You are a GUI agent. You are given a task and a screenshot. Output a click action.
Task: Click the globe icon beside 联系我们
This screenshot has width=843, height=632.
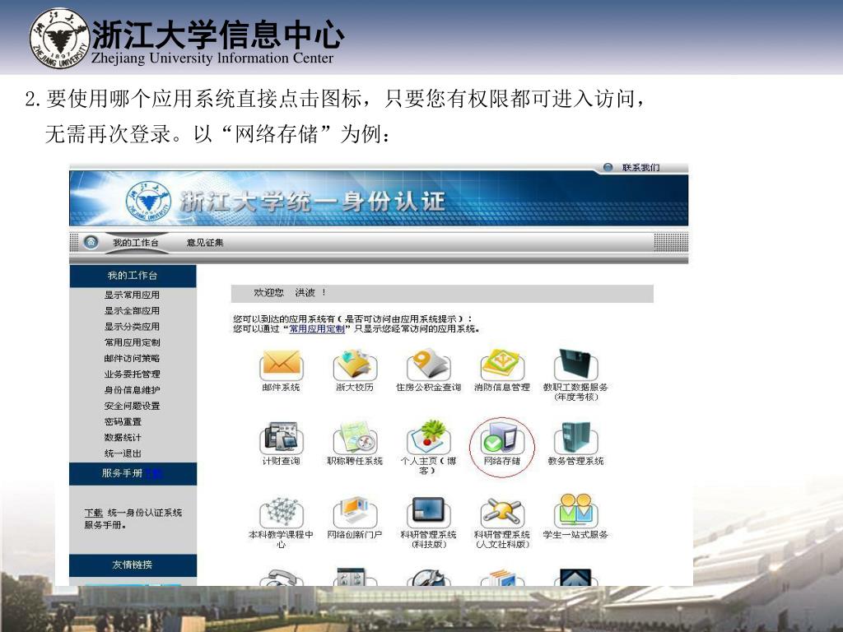coord(608,167)
